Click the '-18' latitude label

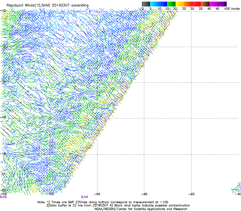[x=3, y=154]
